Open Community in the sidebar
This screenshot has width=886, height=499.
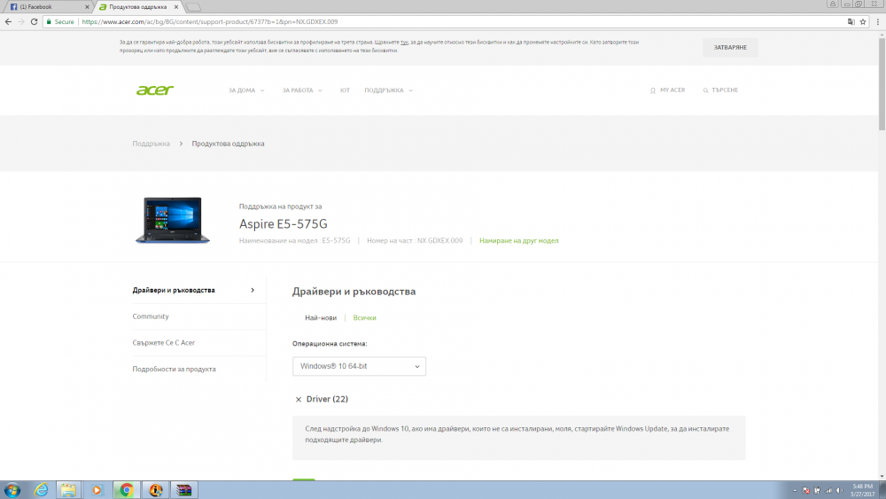151,316
